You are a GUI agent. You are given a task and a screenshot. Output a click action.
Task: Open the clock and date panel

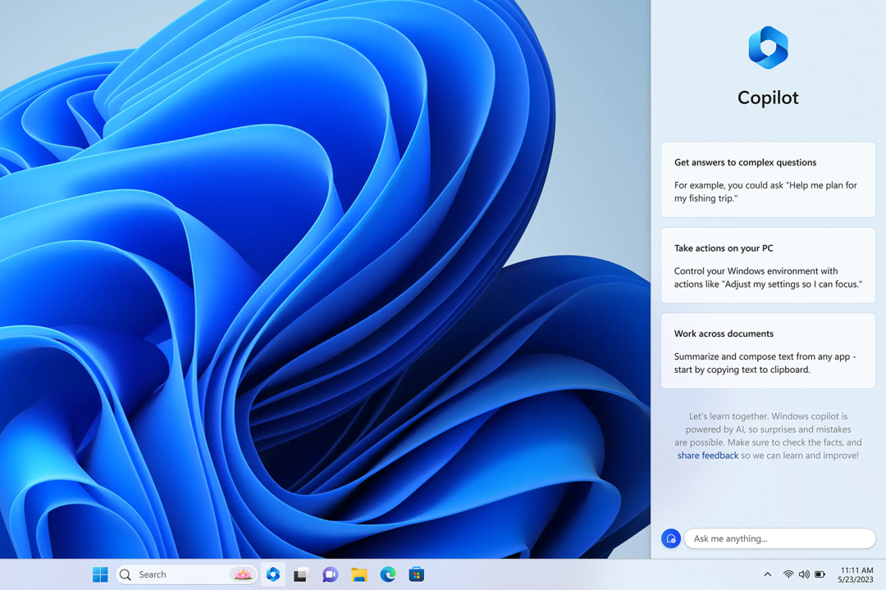856,574
